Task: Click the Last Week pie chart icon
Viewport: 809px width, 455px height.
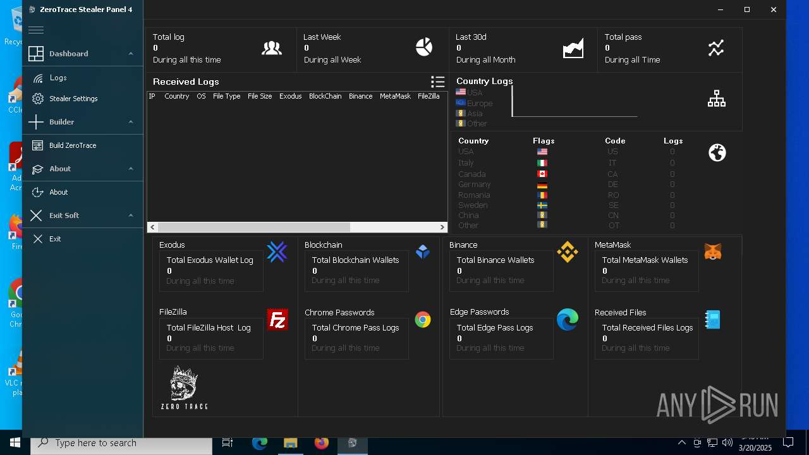Action: click(x=424, y=47)
